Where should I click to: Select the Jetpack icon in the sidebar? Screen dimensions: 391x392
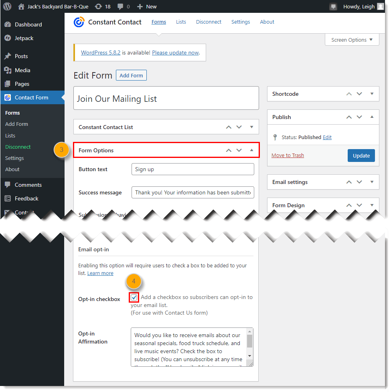(8, 38)
